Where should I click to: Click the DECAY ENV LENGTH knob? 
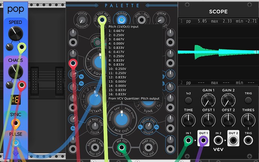[x=148, y=126]
